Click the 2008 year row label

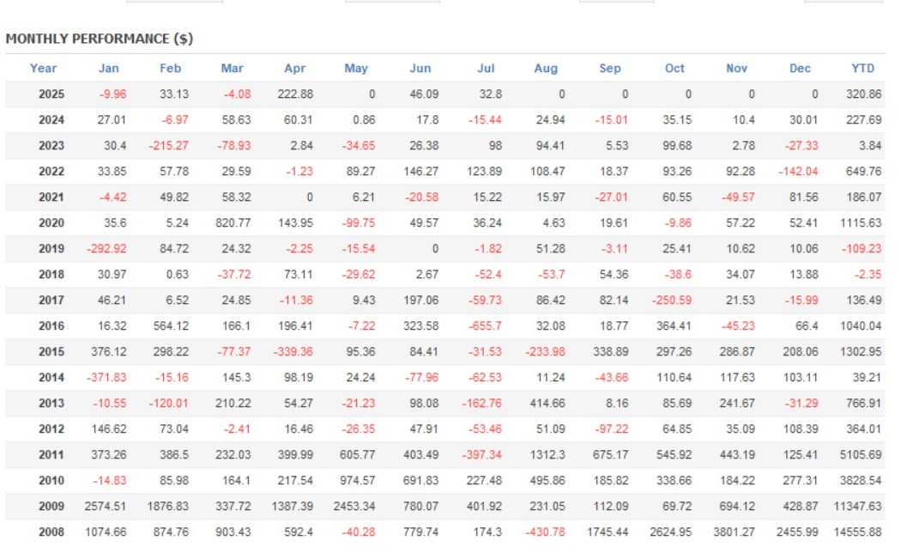coord(51,532)
